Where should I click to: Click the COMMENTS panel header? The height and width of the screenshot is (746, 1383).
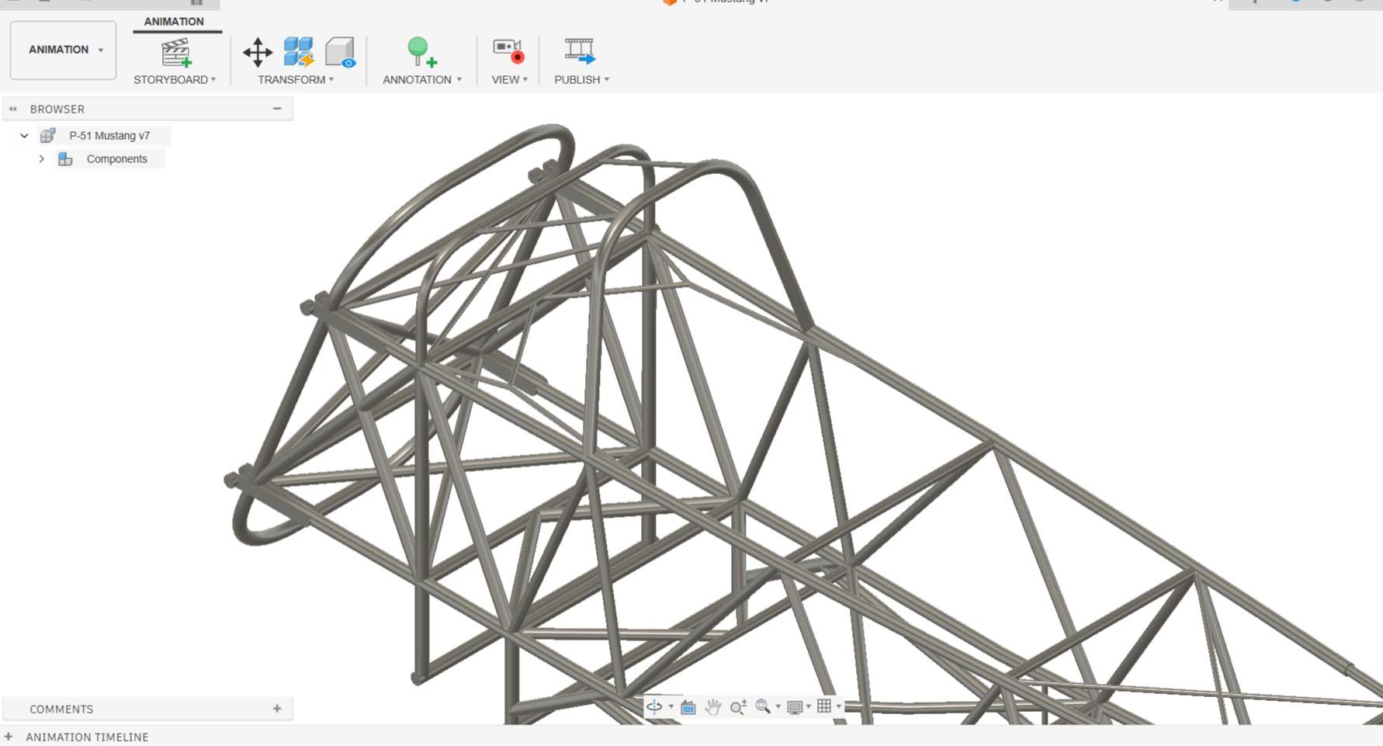point(147,709)
